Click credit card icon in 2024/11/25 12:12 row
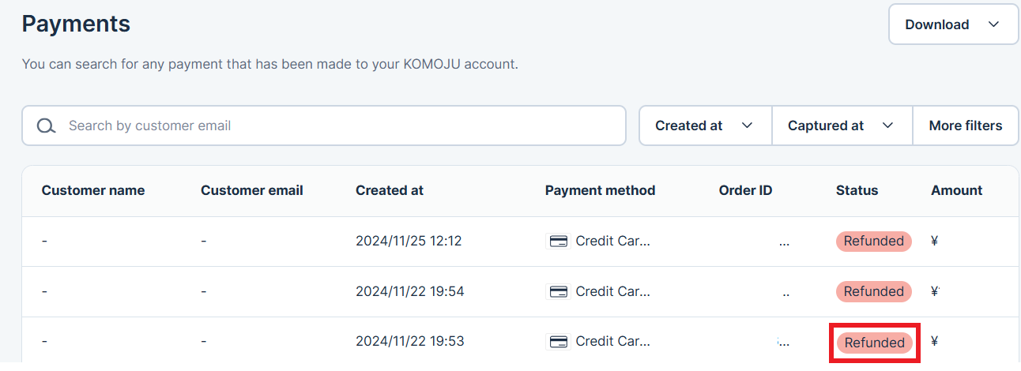The image size is (1021, 371). [x=559, y=242]
